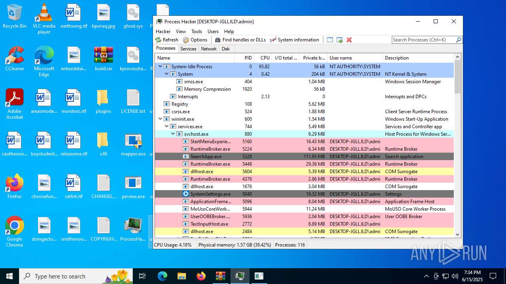Click scrollbar down arrow in process list
This screenshot has height=284, width=506.
pyautogui.click(x=458, y=234)
